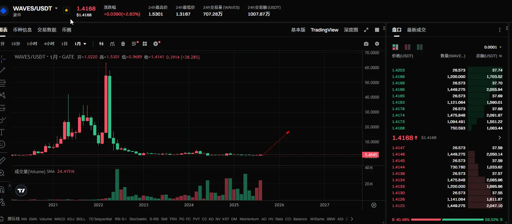Click the trash icon to clear drawings

pyautogui.click(x=123, y=44)
